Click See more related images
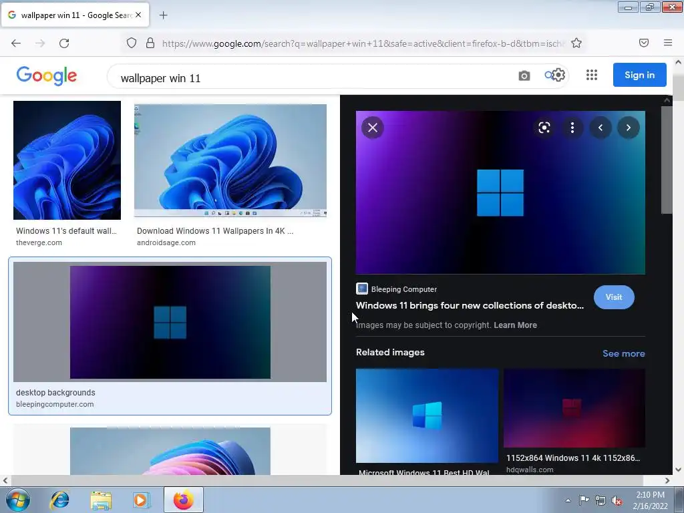Image resolution: width=684 pixels, height=513 pixels. (x=623, y=353)
